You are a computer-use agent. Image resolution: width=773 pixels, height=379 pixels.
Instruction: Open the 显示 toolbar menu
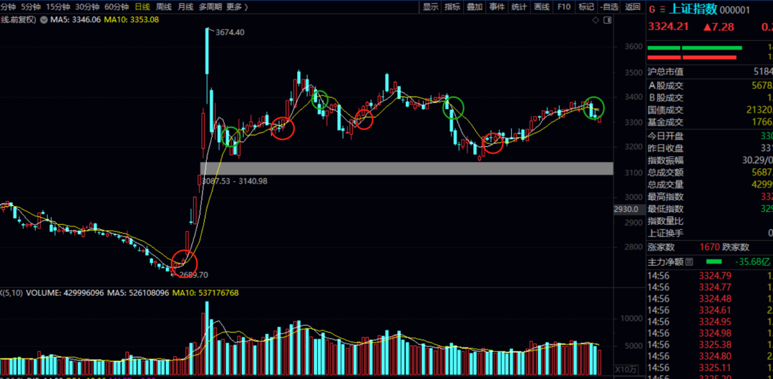click(430, 7)
